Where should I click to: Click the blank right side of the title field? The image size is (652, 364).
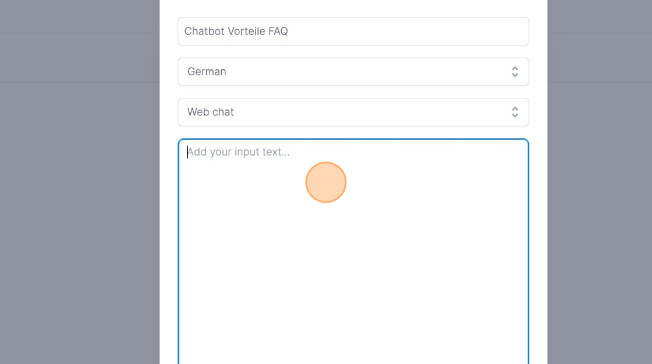[437, 31]
